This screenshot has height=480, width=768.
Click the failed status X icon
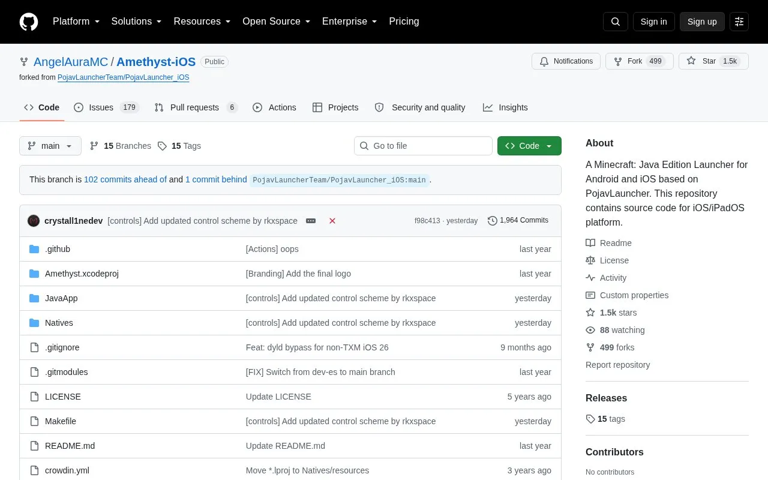[x=332, y=221]
